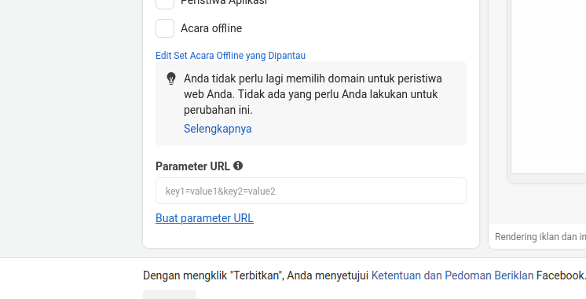
Task: Focus the Parameter URL input field
Action: [311, 191]
